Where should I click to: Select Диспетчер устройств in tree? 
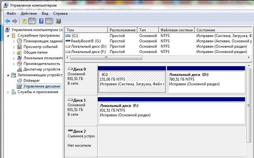(x=42, y=69)
